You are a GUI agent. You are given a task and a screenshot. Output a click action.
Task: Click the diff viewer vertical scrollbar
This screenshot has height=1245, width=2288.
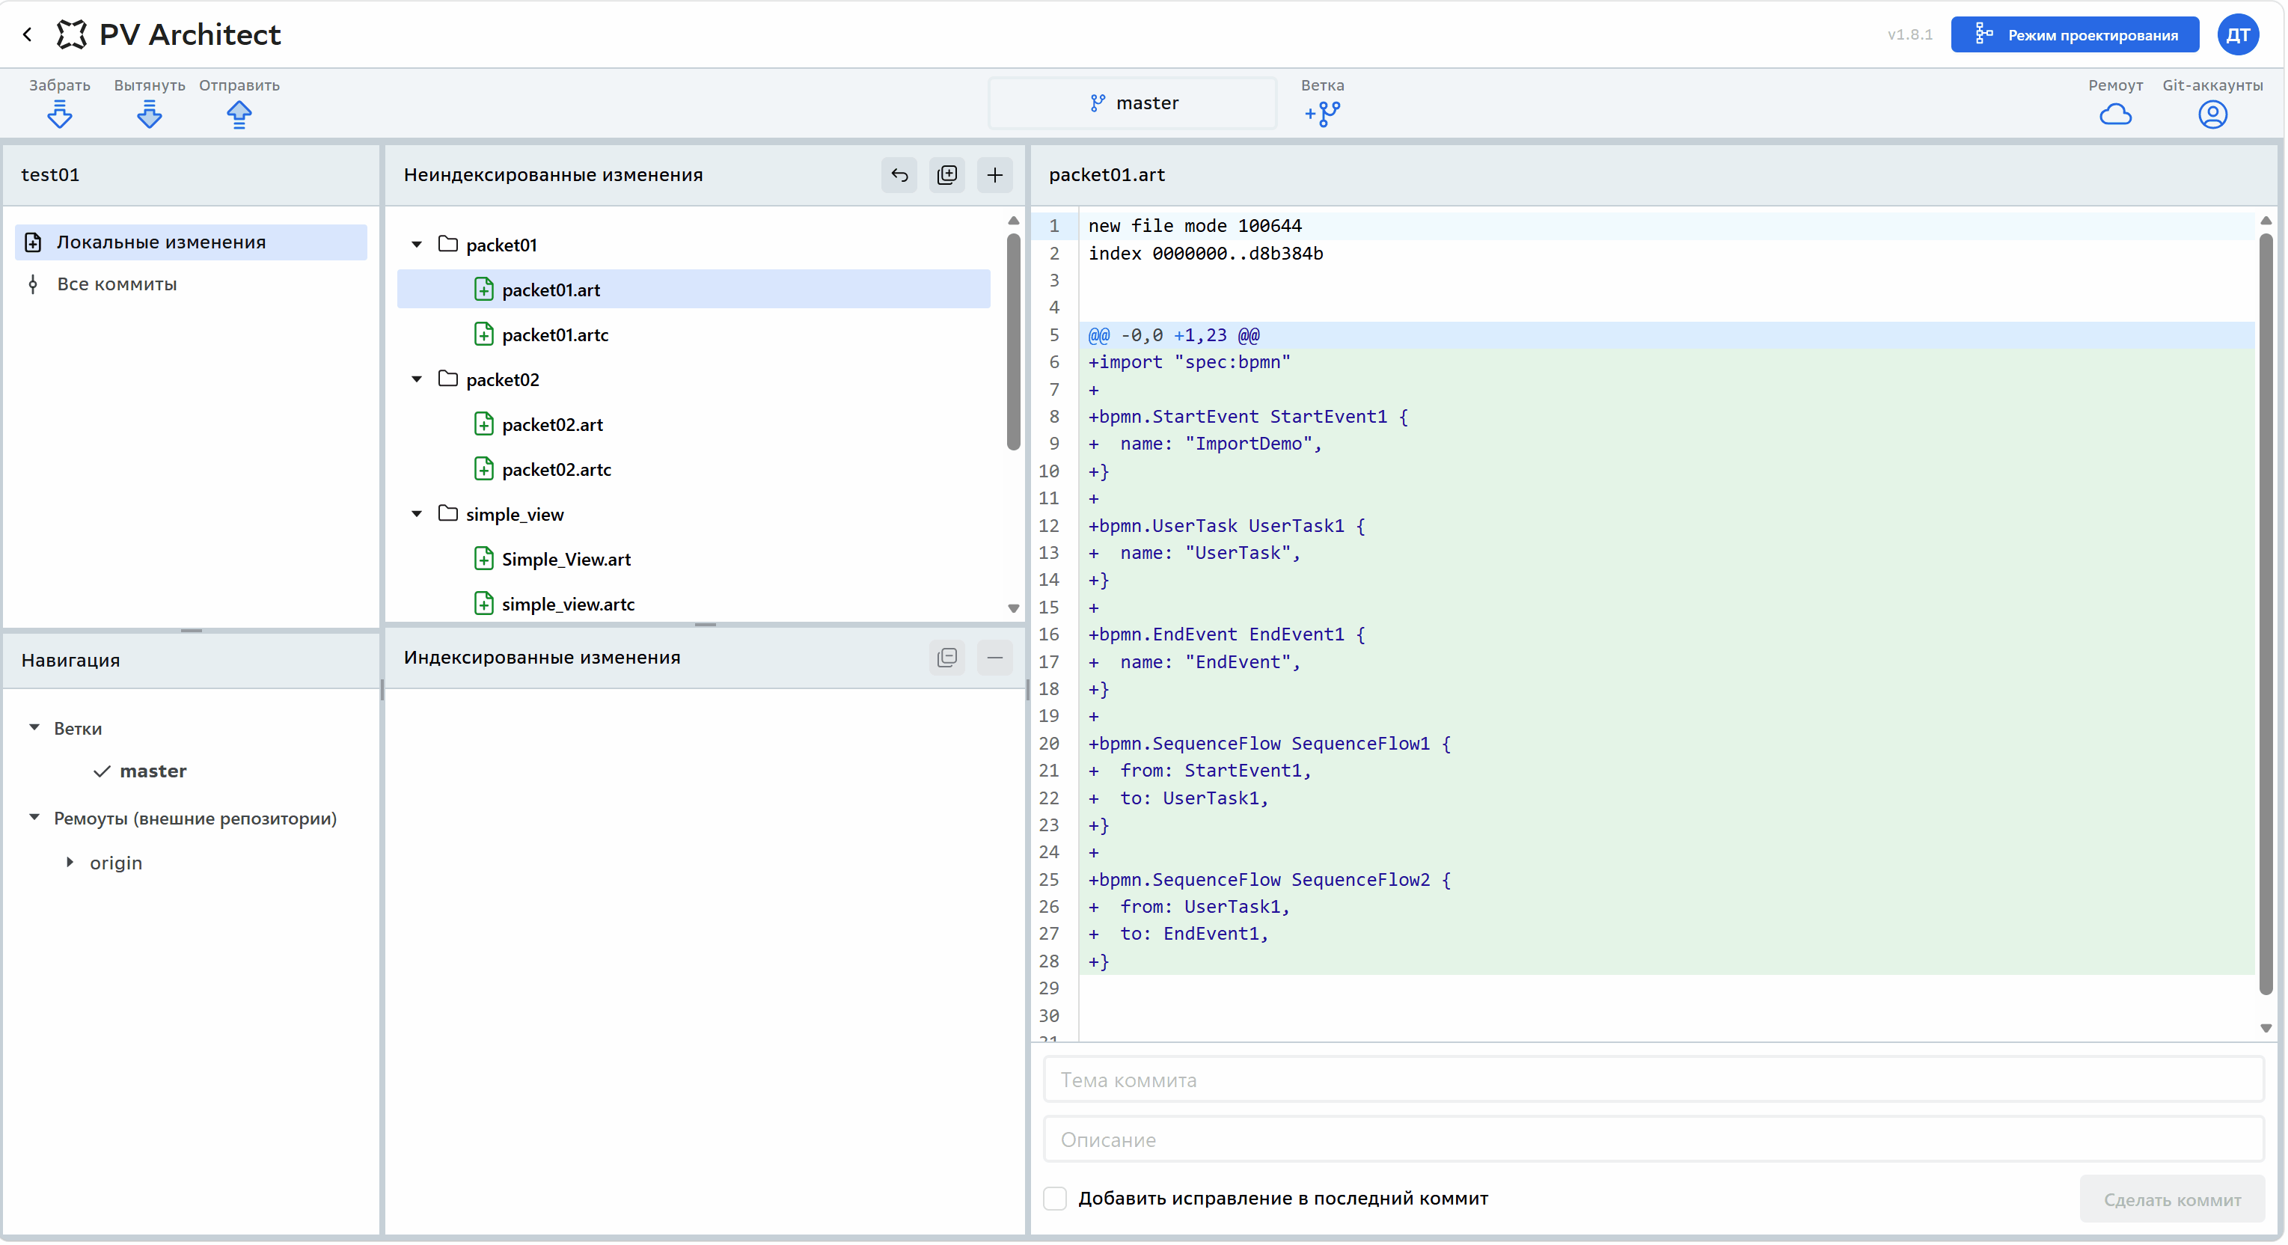click(2265, 613)
